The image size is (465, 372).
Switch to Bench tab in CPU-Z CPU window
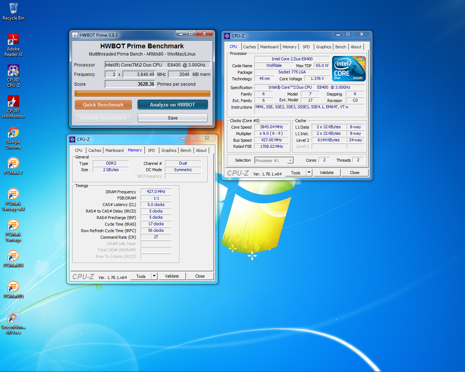[x=341, y=47]
